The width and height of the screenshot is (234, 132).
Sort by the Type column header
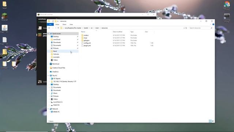coord(132,32)
